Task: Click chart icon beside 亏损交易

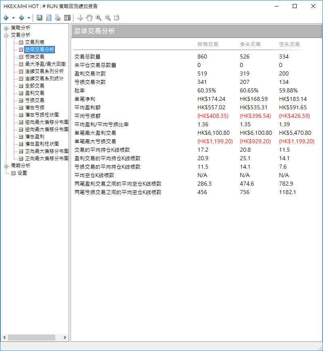Action: pos(21,100)
